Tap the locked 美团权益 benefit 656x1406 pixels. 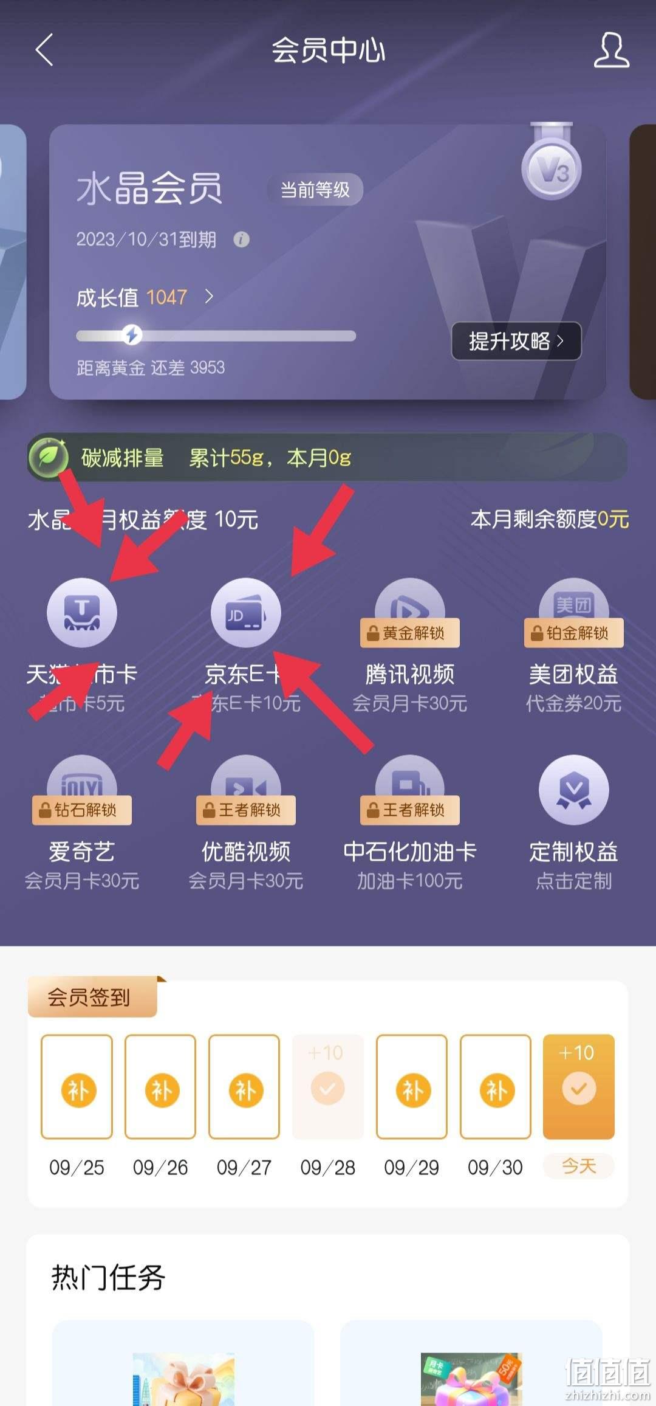[574, 646]
